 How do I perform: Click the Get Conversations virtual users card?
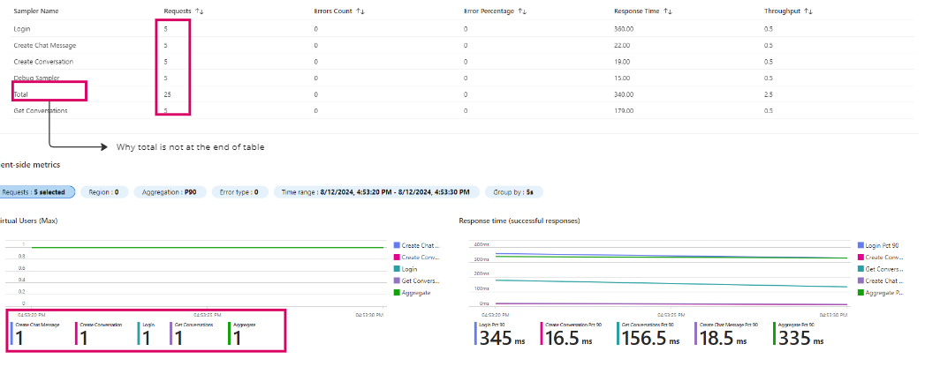coord(193,333)
